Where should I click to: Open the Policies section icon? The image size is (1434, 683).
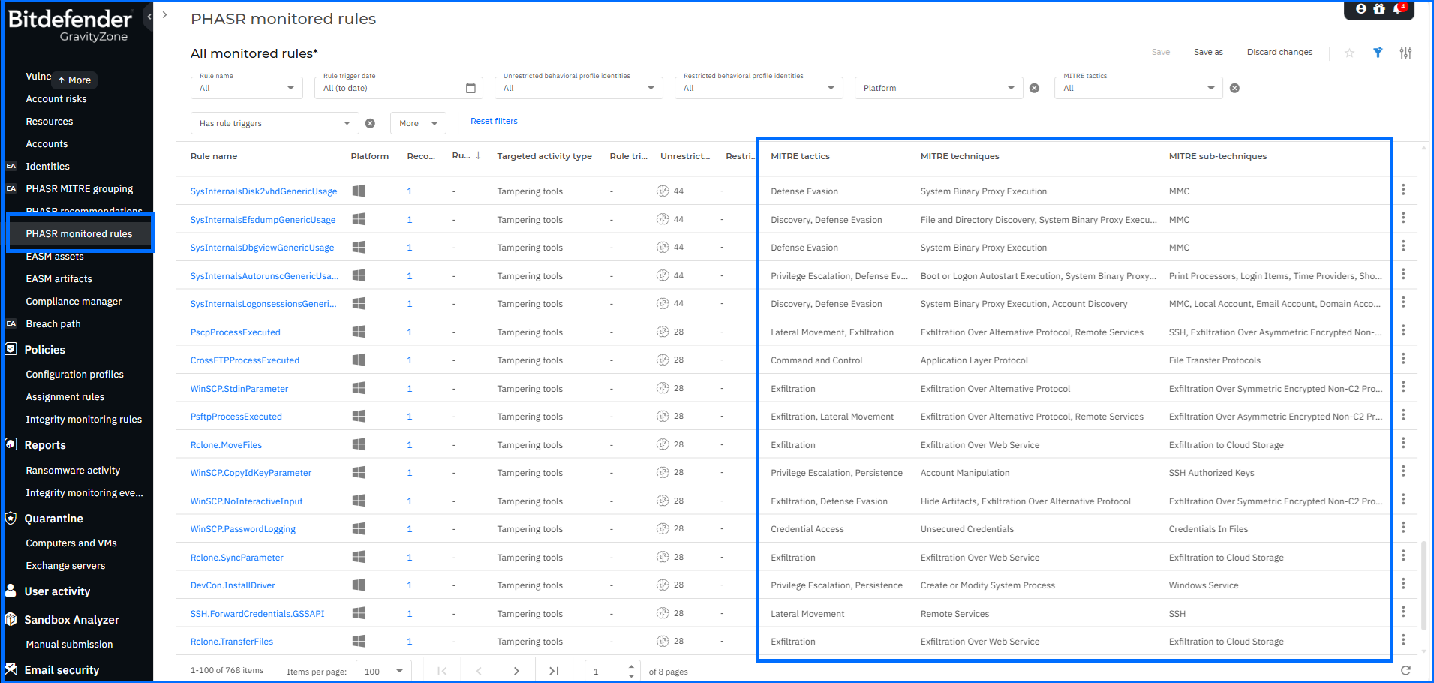[11, 349]
